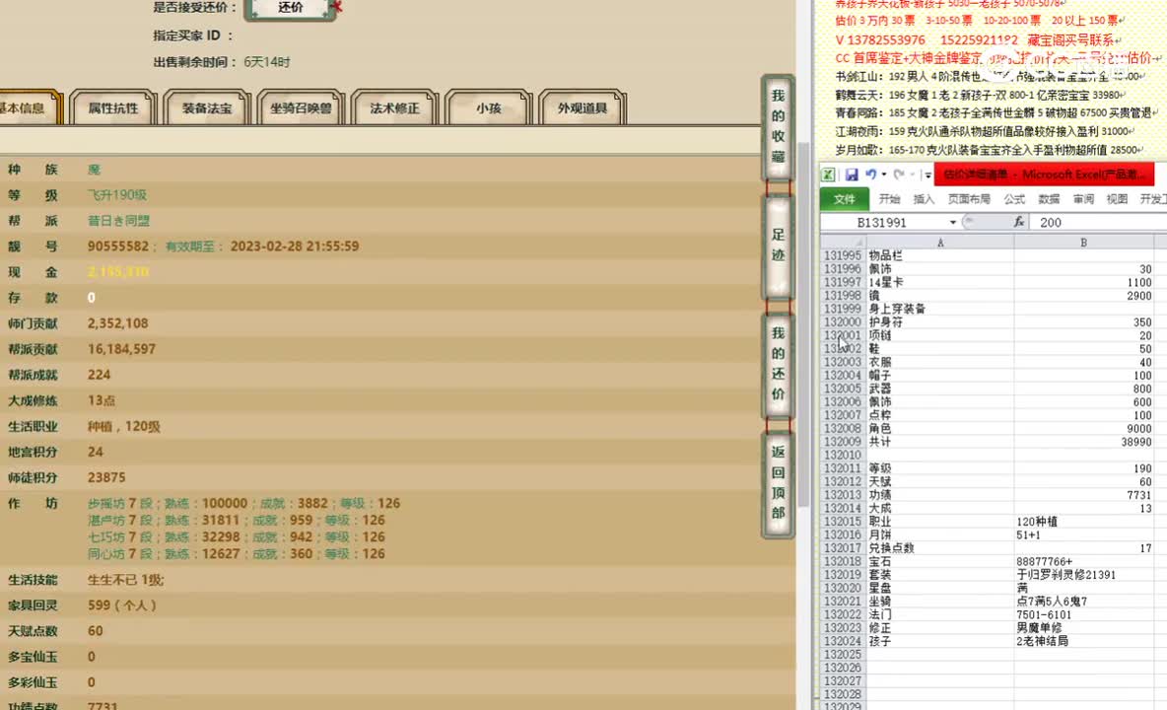Viewport: 1167px width, 710px height.
Task: Switch to the 插入 ribbon tab
Action: [924, 199]
